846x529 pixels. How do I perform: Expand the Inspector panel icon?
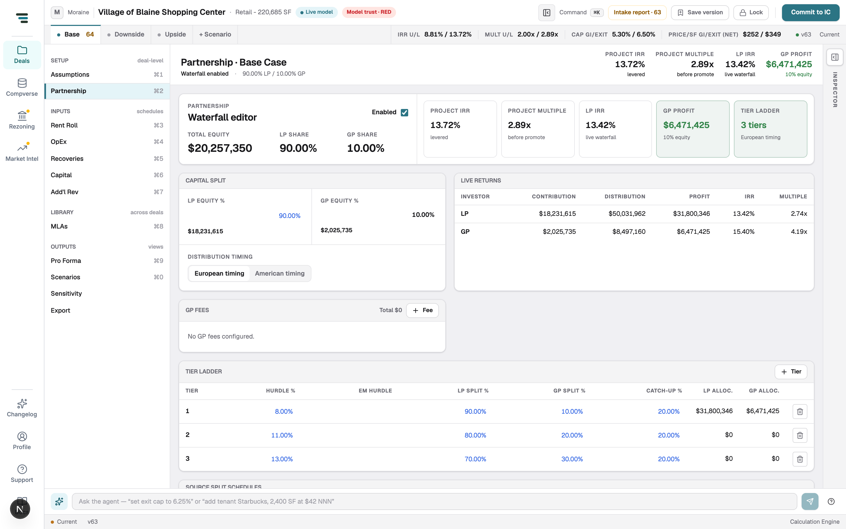(x=834, y=57)
